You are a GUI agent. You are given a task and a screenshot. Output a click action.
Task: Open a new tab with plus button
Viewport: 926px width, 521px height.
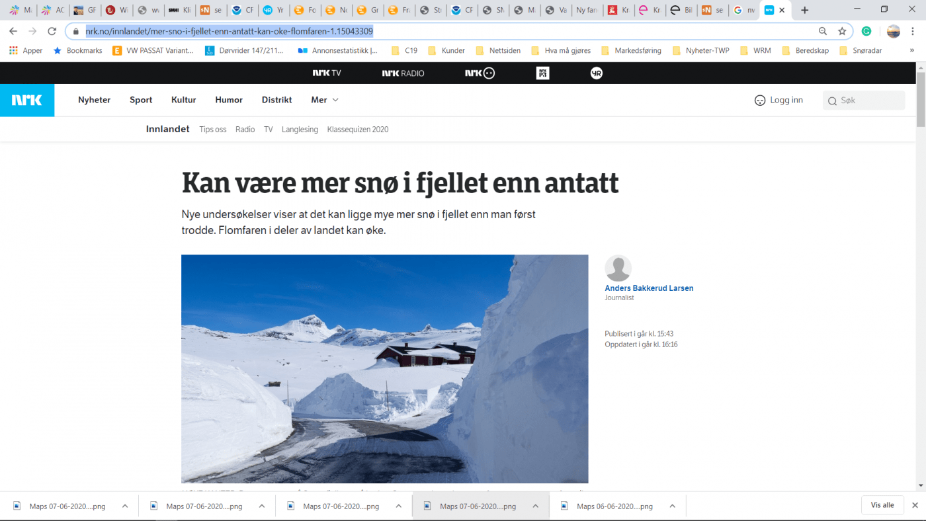(x=804, y=10)
